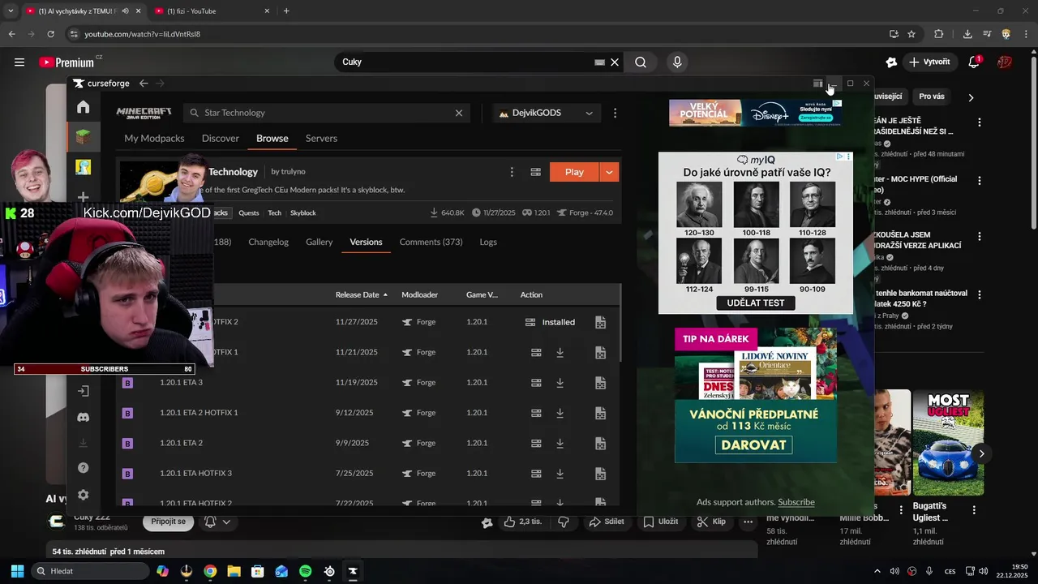Select the Minecraft grass block game icon
Screen dimensions: 1038x584
point(83,137)
